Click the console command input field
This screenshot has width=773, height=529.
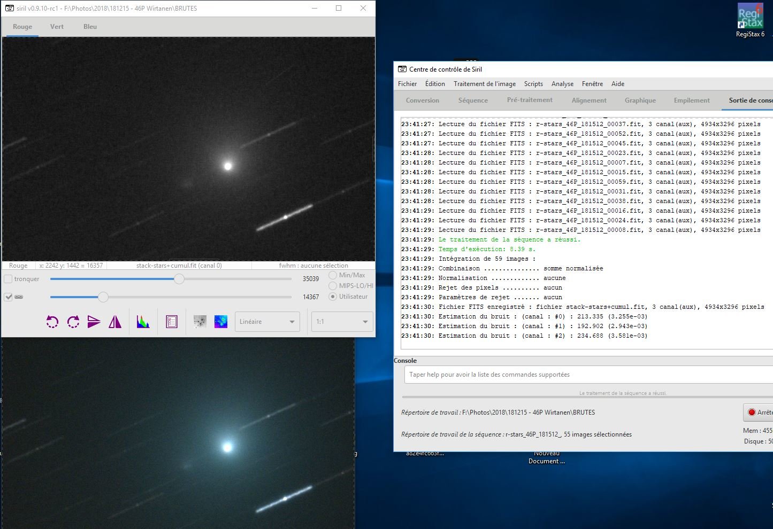point(588,375)
